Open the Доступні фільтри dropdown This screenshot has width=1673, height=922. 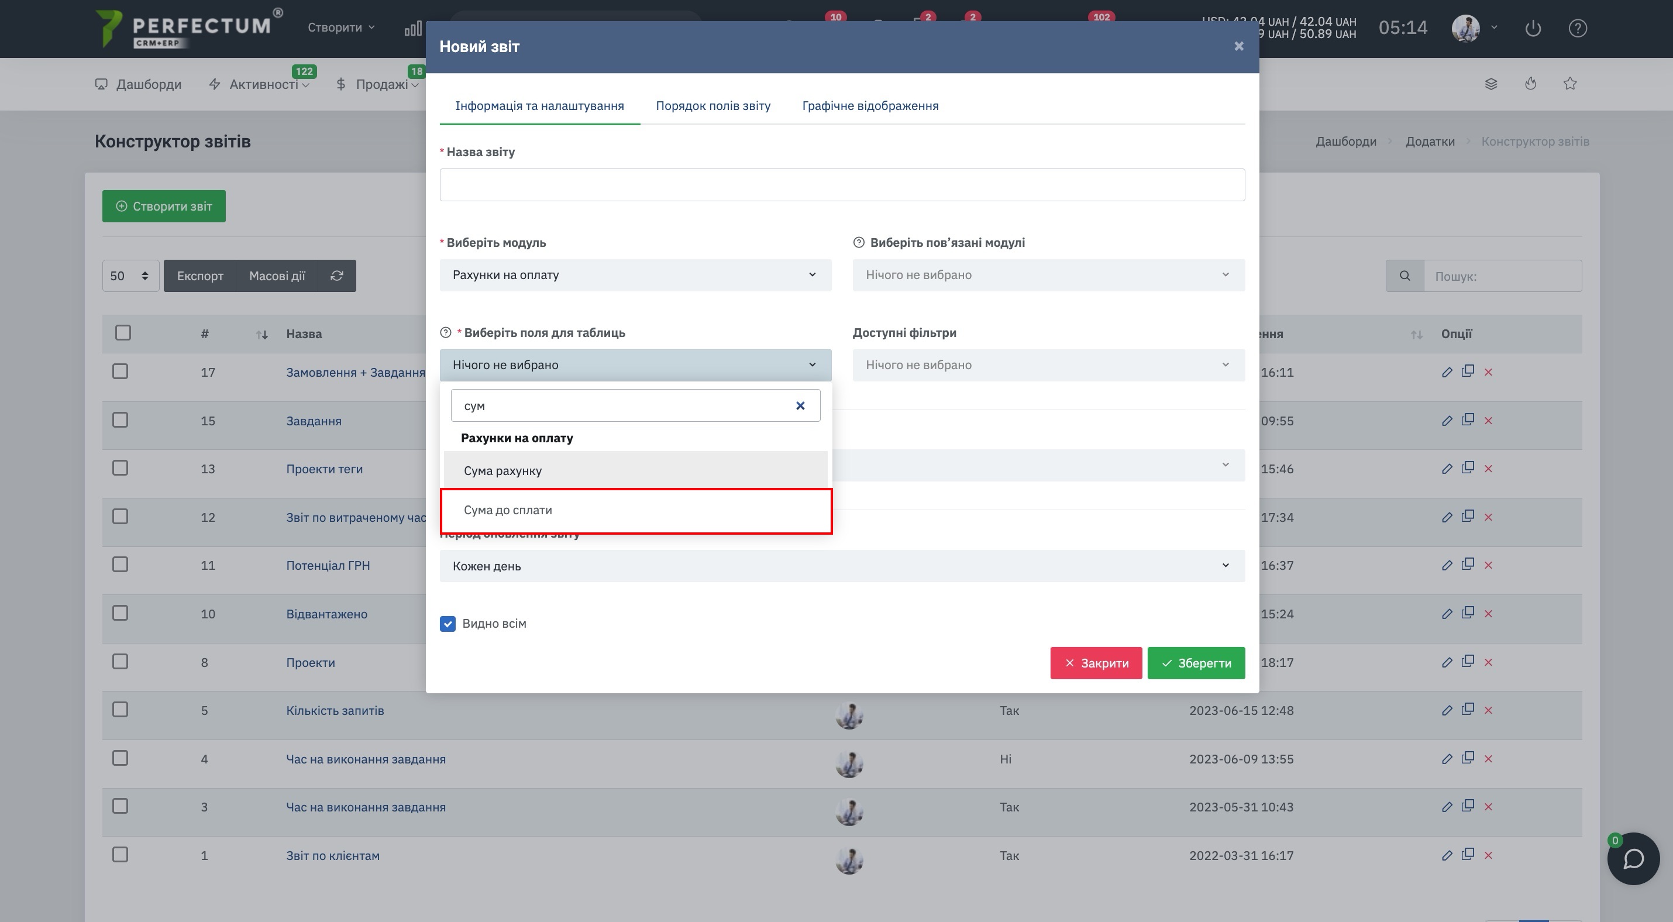pos(1048,366)
